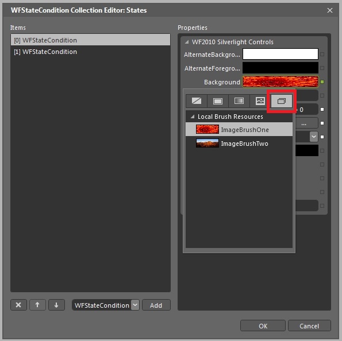Select the No brush tab
This screenshot has width=342, height=341.
click(197, 101)
